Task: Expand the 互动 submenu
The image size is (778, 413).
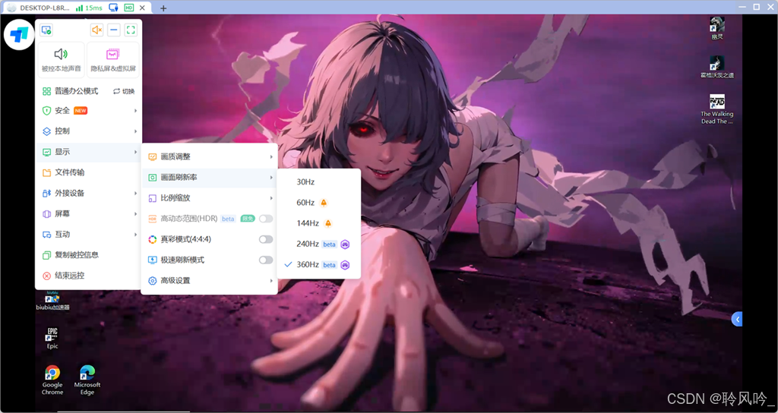Action: 89,235
